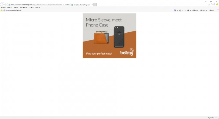This screenshot has width=219, height=119.
Task: Click the 140% zoom level button
Action: 211,118
